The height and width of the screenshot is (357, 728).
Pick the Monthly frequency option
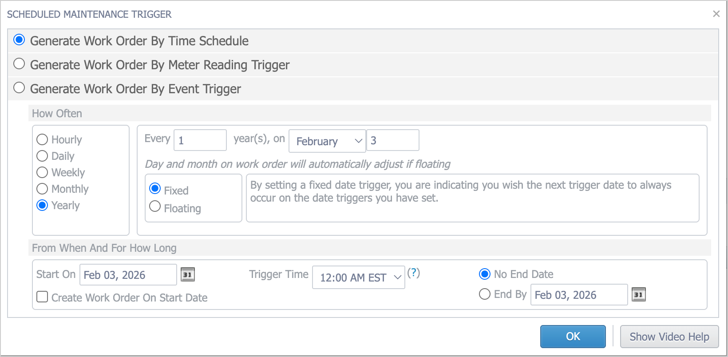coord(42,189)
